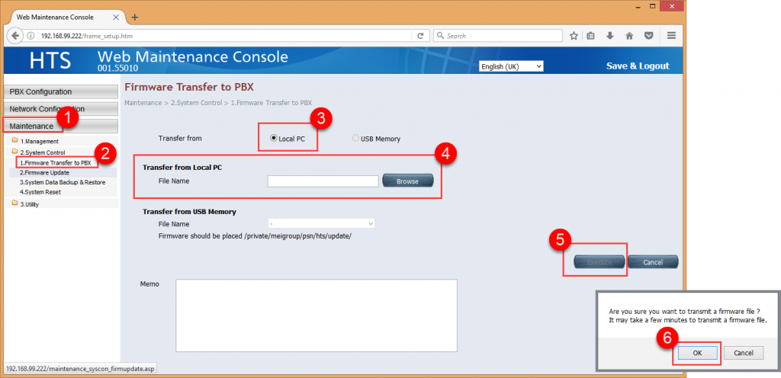This screenshot has height=378, width=781.
Task: Maximize the browser window
Action: click(653, 6)
